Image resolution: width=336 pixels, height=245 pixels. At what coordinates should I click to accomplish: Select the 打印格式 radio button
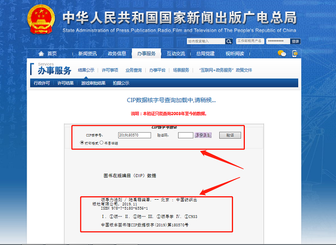pyautogui.click(x=82, y=142)
